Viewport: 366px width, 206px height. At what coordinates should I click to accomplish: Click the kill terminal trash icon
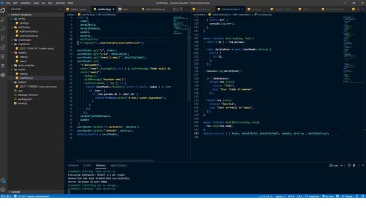click(354, 165)
